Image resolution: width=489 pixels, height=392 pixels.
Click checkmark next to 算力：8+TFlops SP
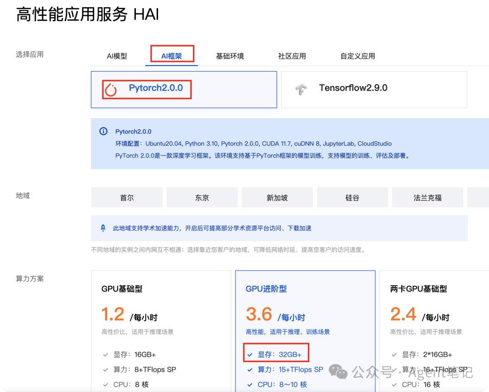pyautogui.click(x=105, y=369)
